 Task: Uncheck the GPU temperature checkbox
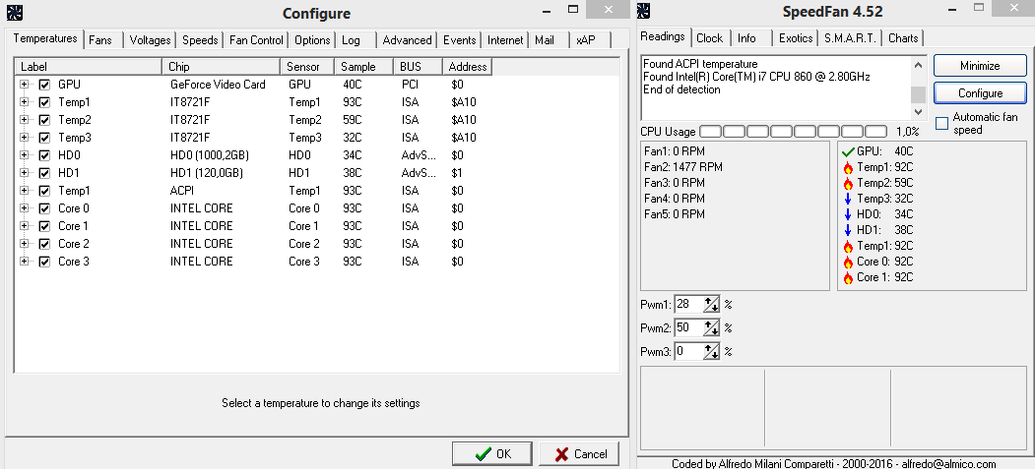pos(44,85)
